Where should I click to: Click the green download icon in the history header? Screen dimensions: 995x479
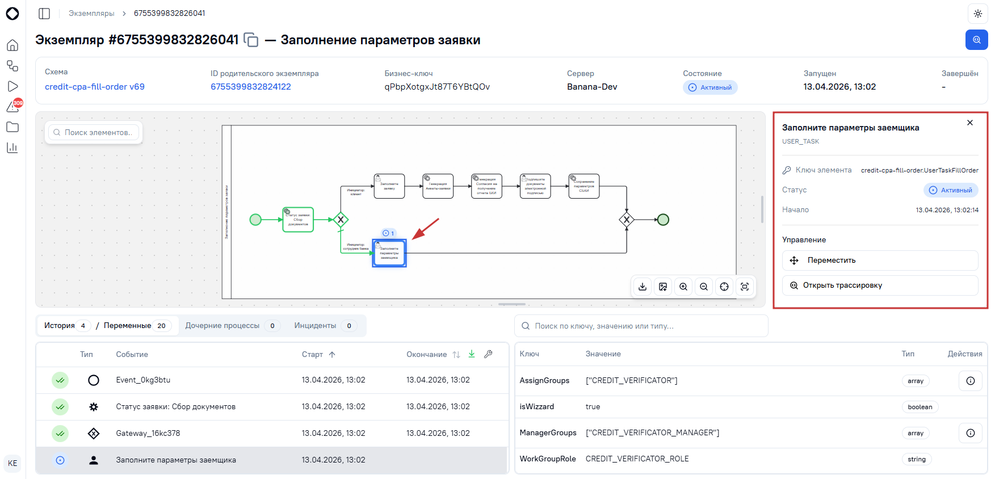(472, 354)
